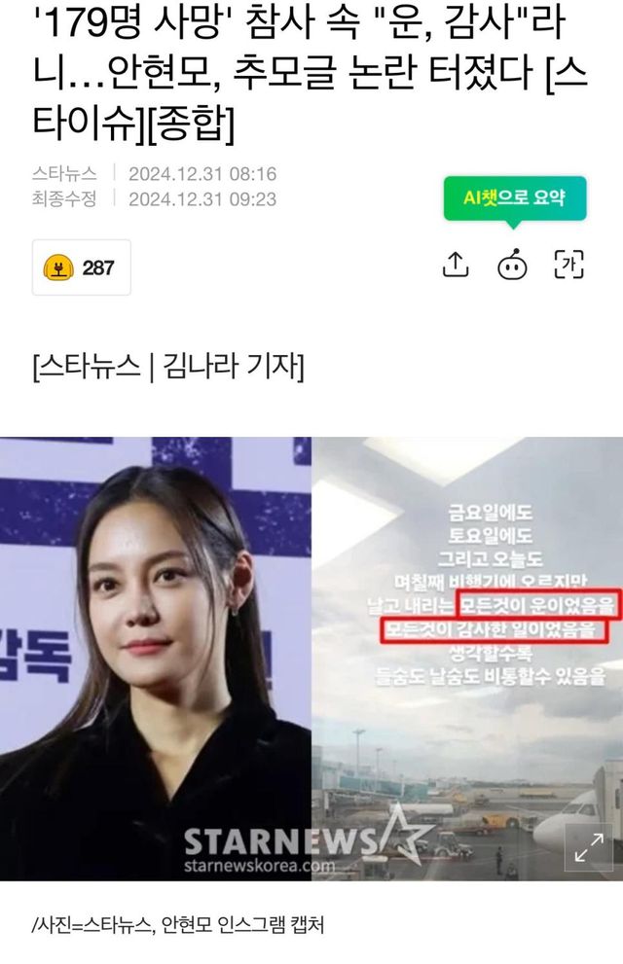The image size is (623, 964).
Task: Select the 최종수정 time 2024.12.31 09:23
Action: click(202, 199)
